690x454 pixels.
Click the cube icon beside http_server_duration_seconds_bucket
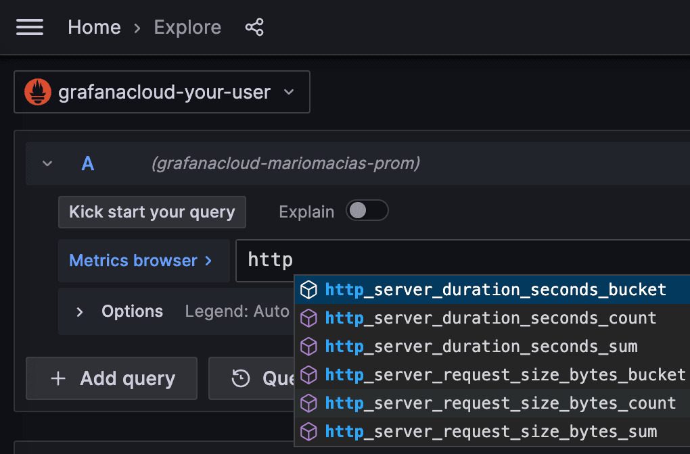click(x=309, y=289)
